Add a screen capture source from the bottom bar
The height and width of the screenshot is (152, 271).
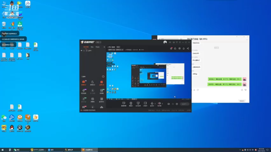(124, 104)
